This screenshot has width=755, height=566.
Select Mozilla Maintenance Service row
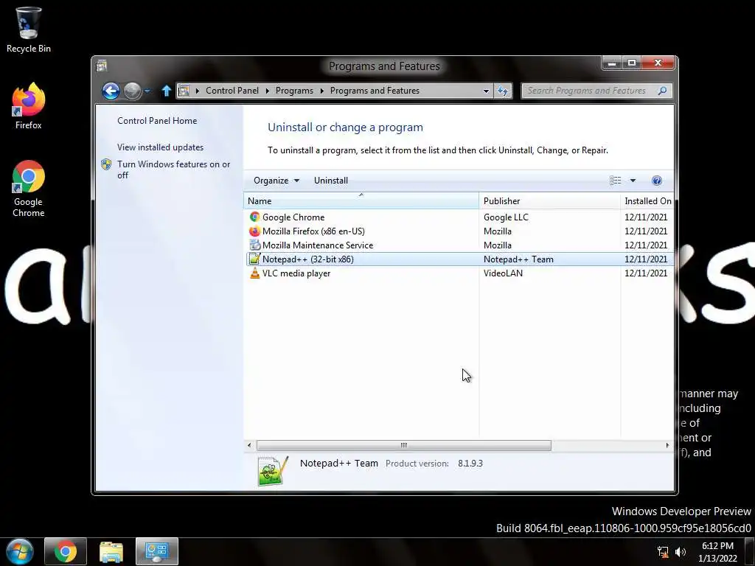coord(459,245)
